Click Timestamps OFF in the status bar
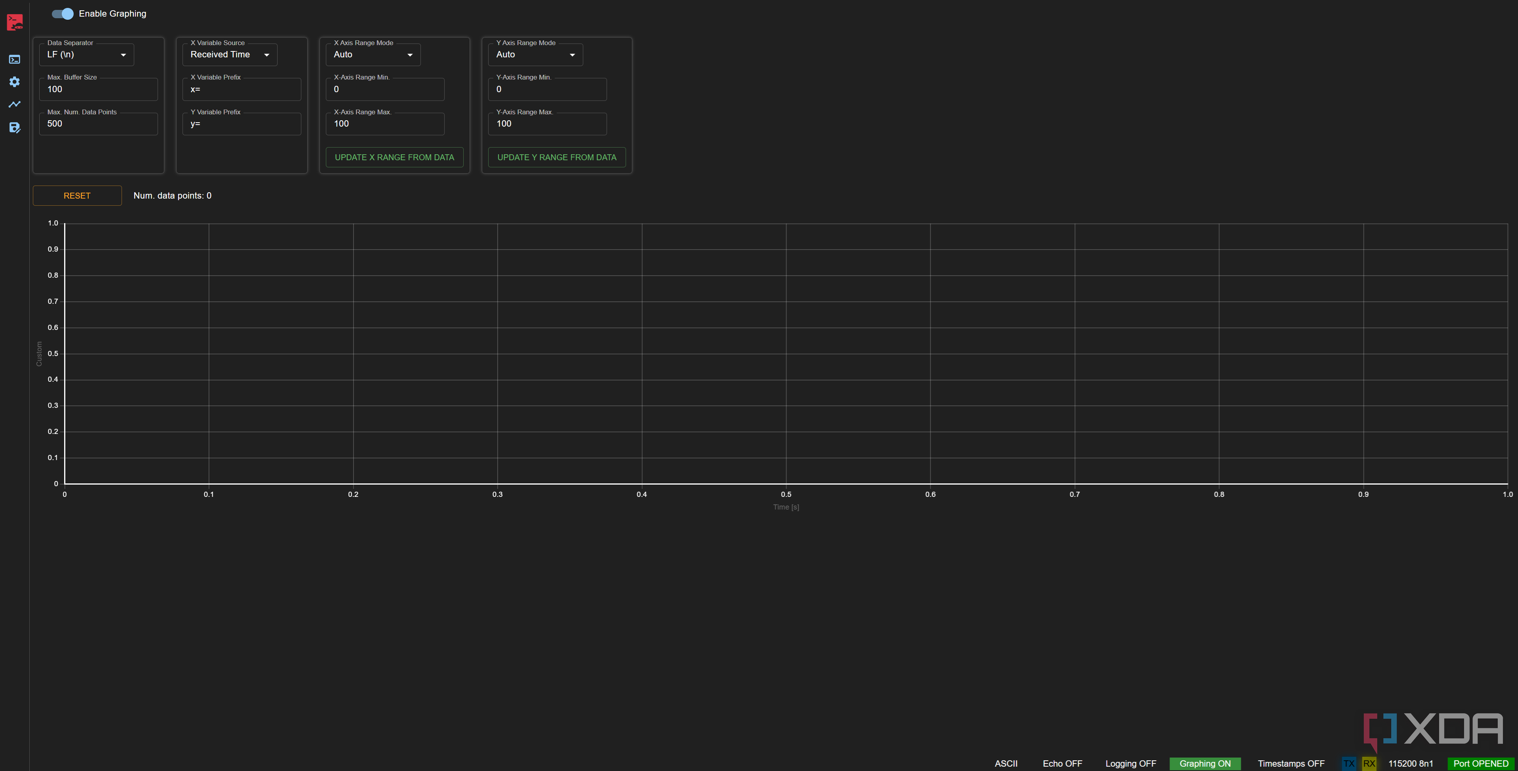The width and height of the screenshot is (1518, 771). coord(1291,763)
